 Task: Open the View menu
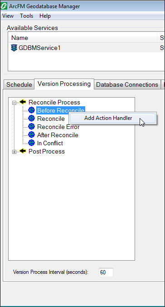[8, 16]
